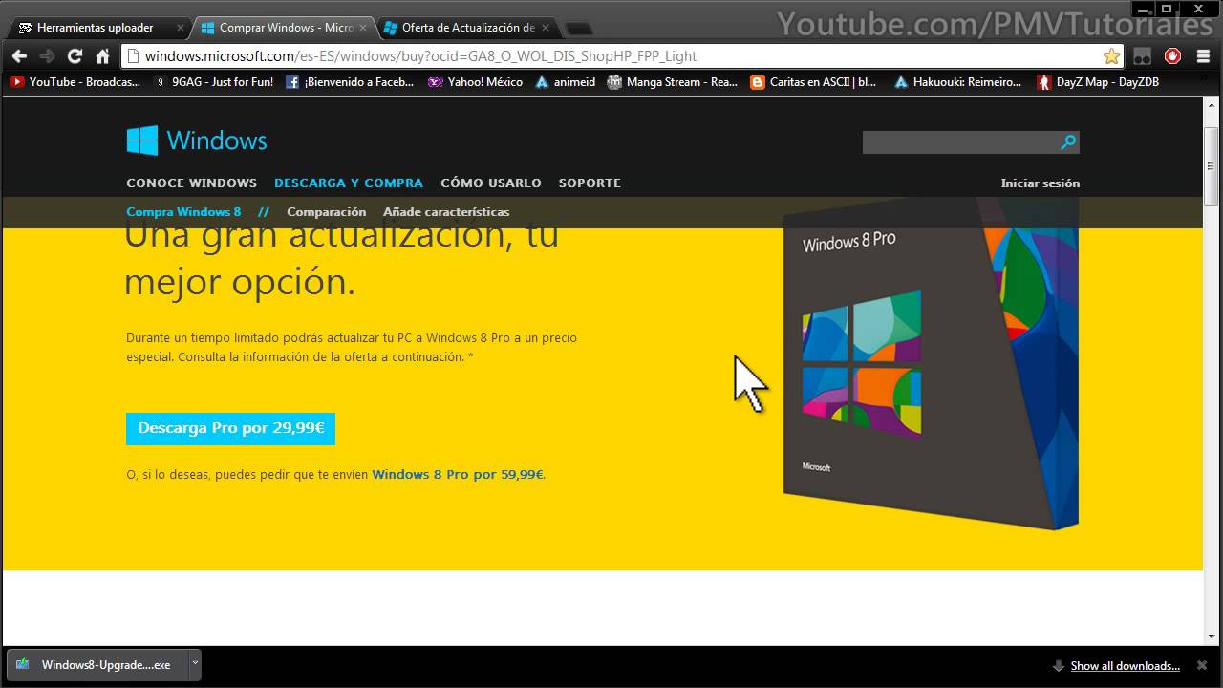Open the 9GAG - Just for Fun bookmark

click(x=214, y=82)
